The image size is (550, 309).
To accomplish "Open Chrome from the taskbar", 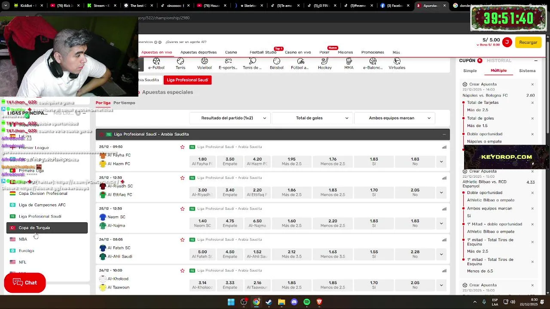I will coord(256,302).
